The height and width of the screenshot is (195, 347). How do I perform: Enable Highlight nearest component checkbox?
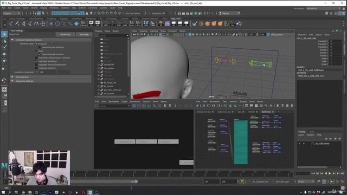click(36, 65)
